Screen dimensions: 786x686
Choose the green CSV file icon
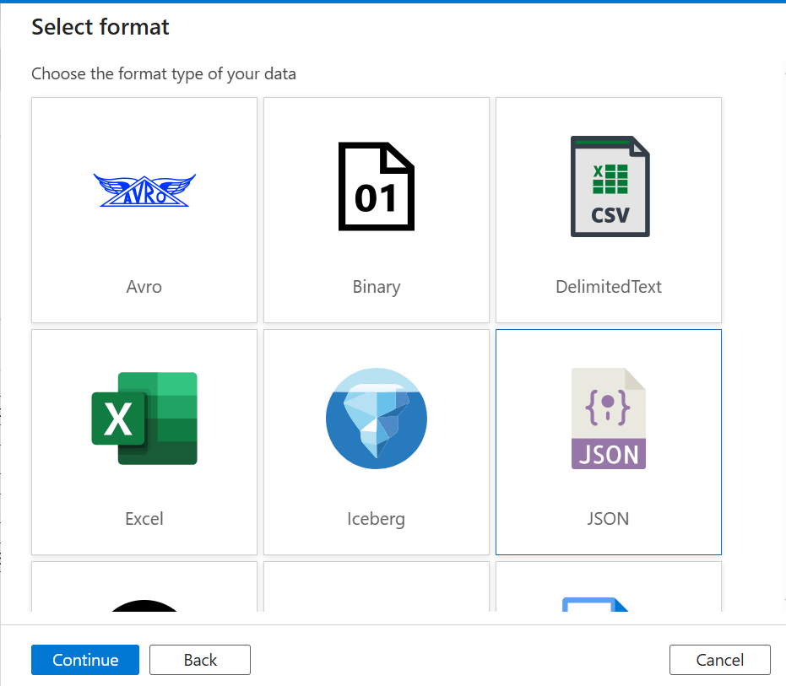pos(610,186)
